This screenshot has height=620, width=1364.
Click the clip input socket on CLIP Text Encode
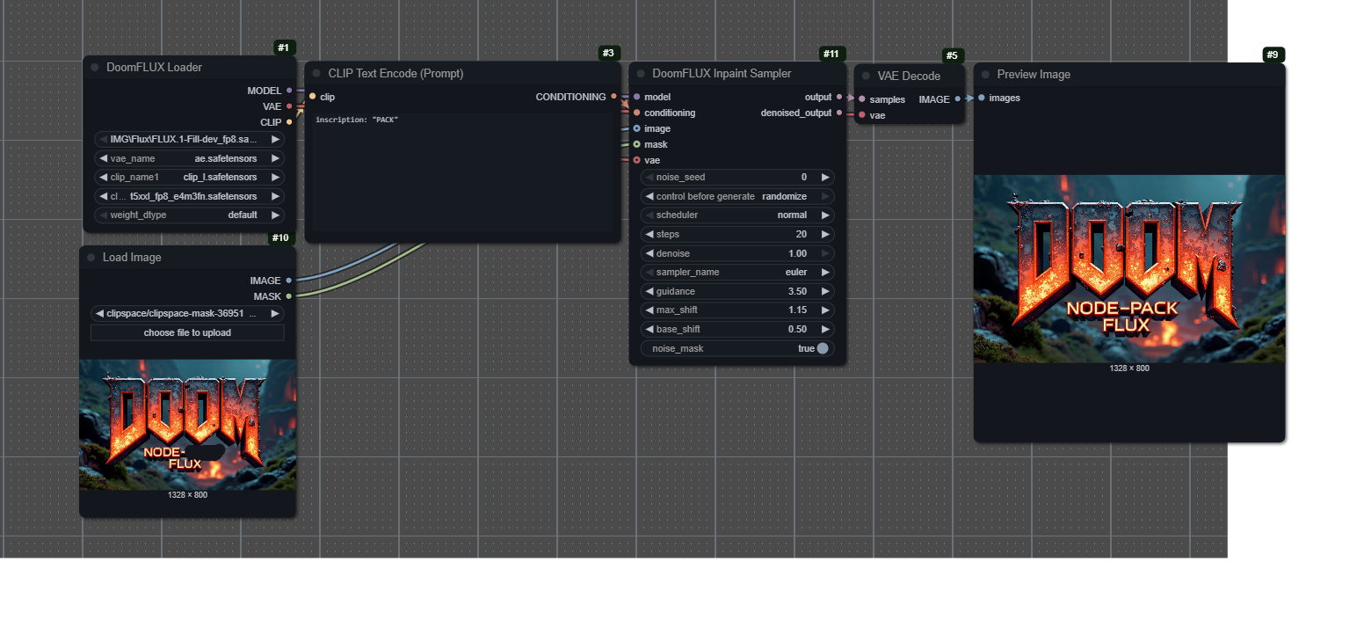(x=312, y=97)
